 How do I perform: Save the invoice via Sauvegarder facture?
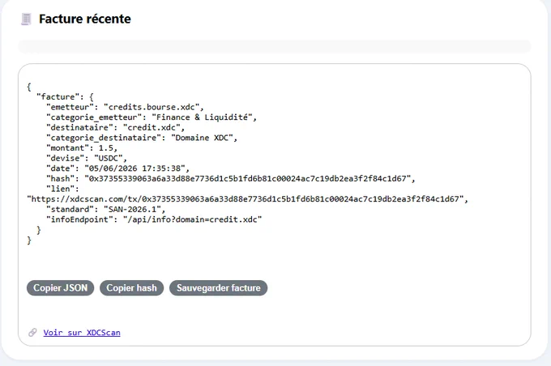click(x=218, y=288)
